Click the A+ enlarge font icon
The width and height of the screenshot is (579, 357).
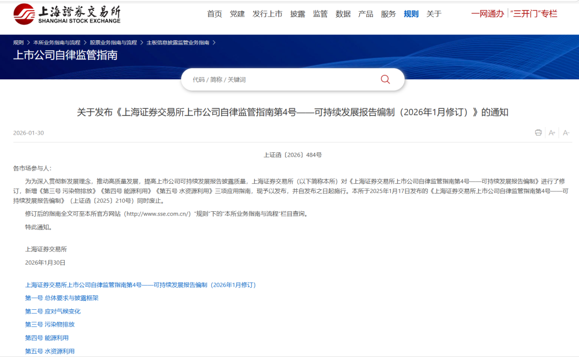552,132
